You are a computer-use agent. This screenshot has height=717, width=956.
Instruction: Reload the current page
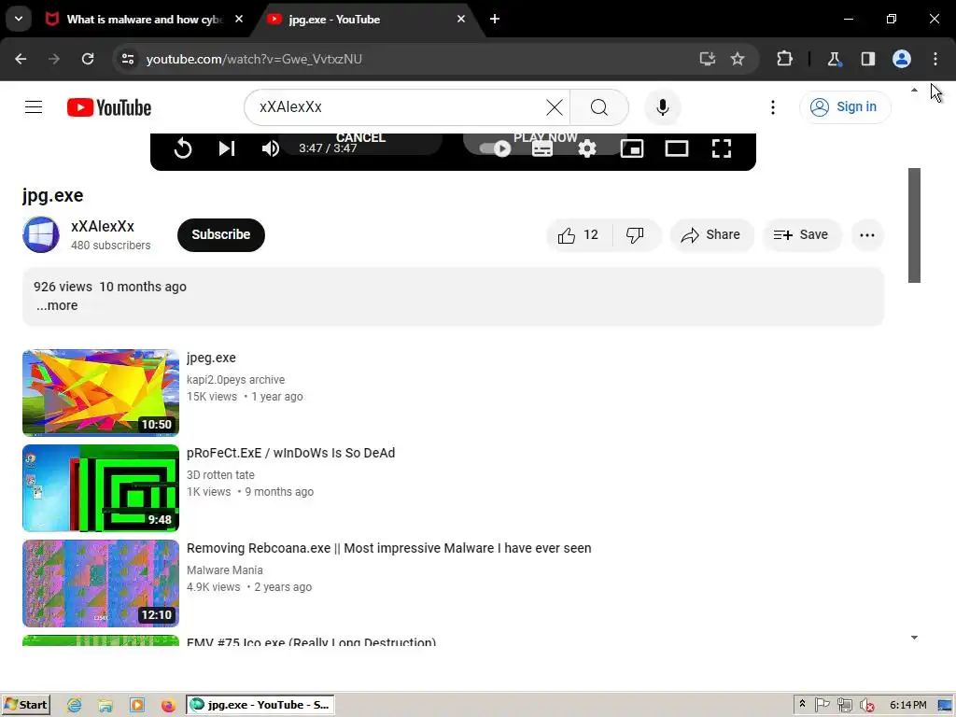pyautogui.click(x=88, y=59)
